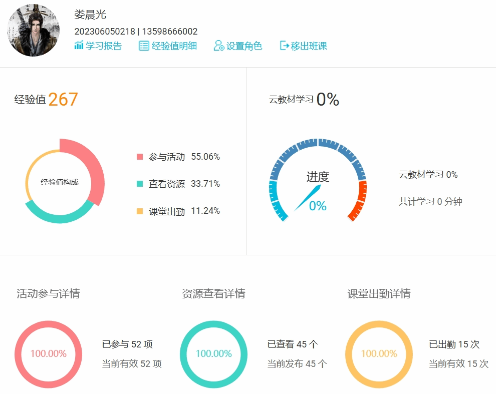This screenshot has width=496, height=394.
Task: Toggle the 课堂出勤 legend label
Action: 167,211
